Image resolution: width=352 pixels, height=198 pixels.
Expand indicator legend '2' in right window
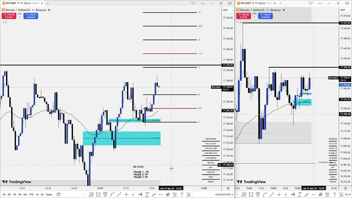point(239,22)
